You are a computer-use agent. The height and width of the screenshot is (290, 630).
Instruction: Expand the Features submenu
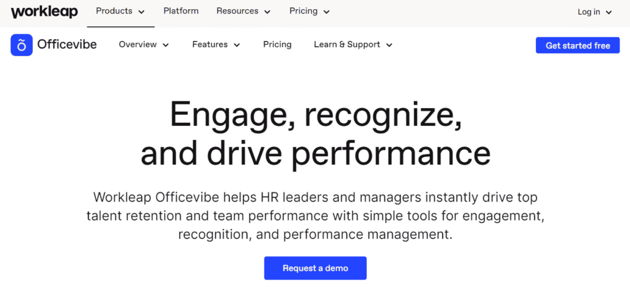coord(216,44)
